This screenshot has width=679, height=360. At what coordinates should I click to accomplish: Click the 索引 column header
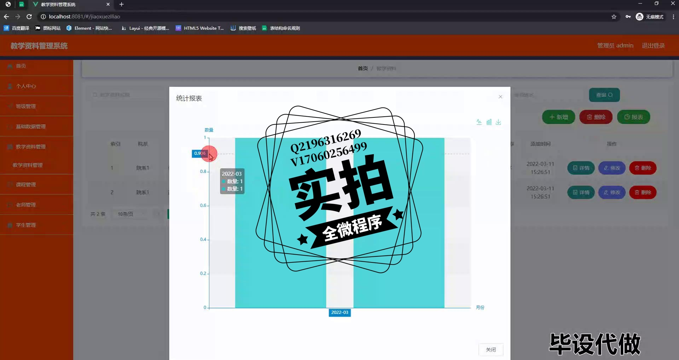115,144
